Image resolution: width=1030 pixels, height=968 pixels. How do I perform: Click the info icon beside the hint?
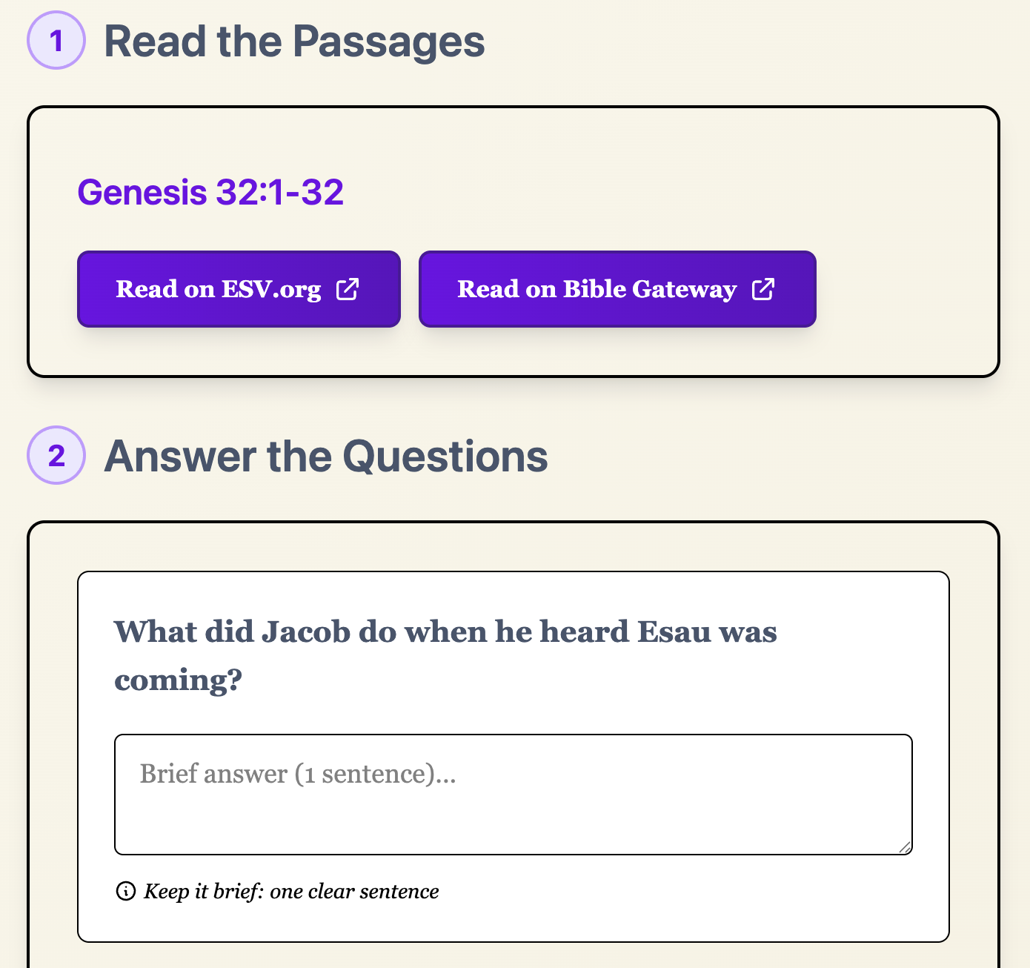[126, 891]
